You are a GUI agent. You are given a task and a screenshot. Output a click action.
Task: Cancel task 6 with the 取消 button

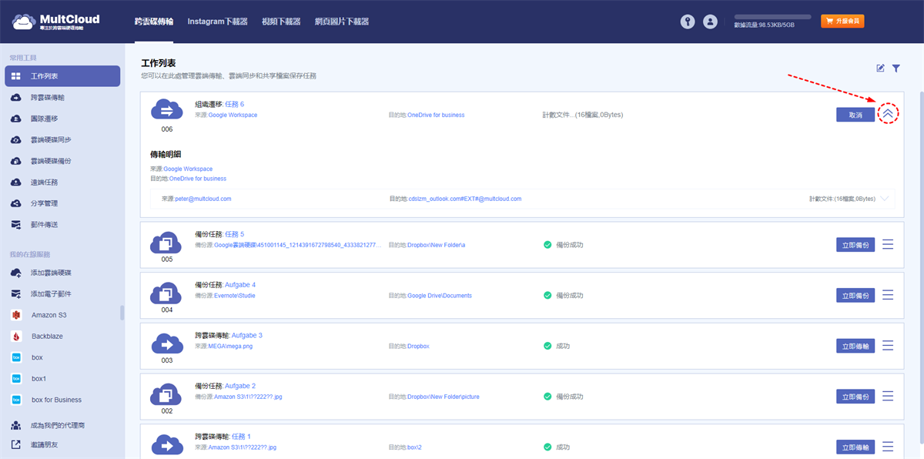(x=855, y=114)
